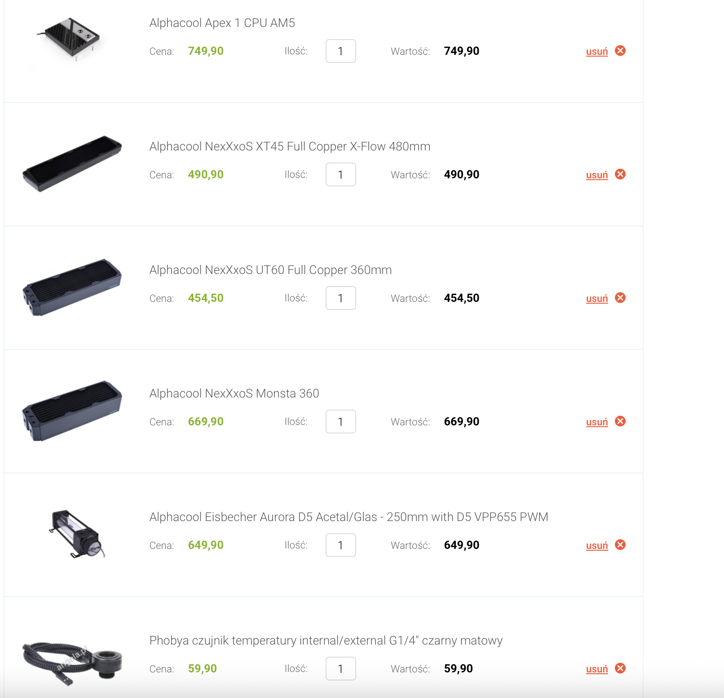The image size is (724, 698).
Task: Click quantity input of Eisbecher Aurora D5
Action: (341, 545)
